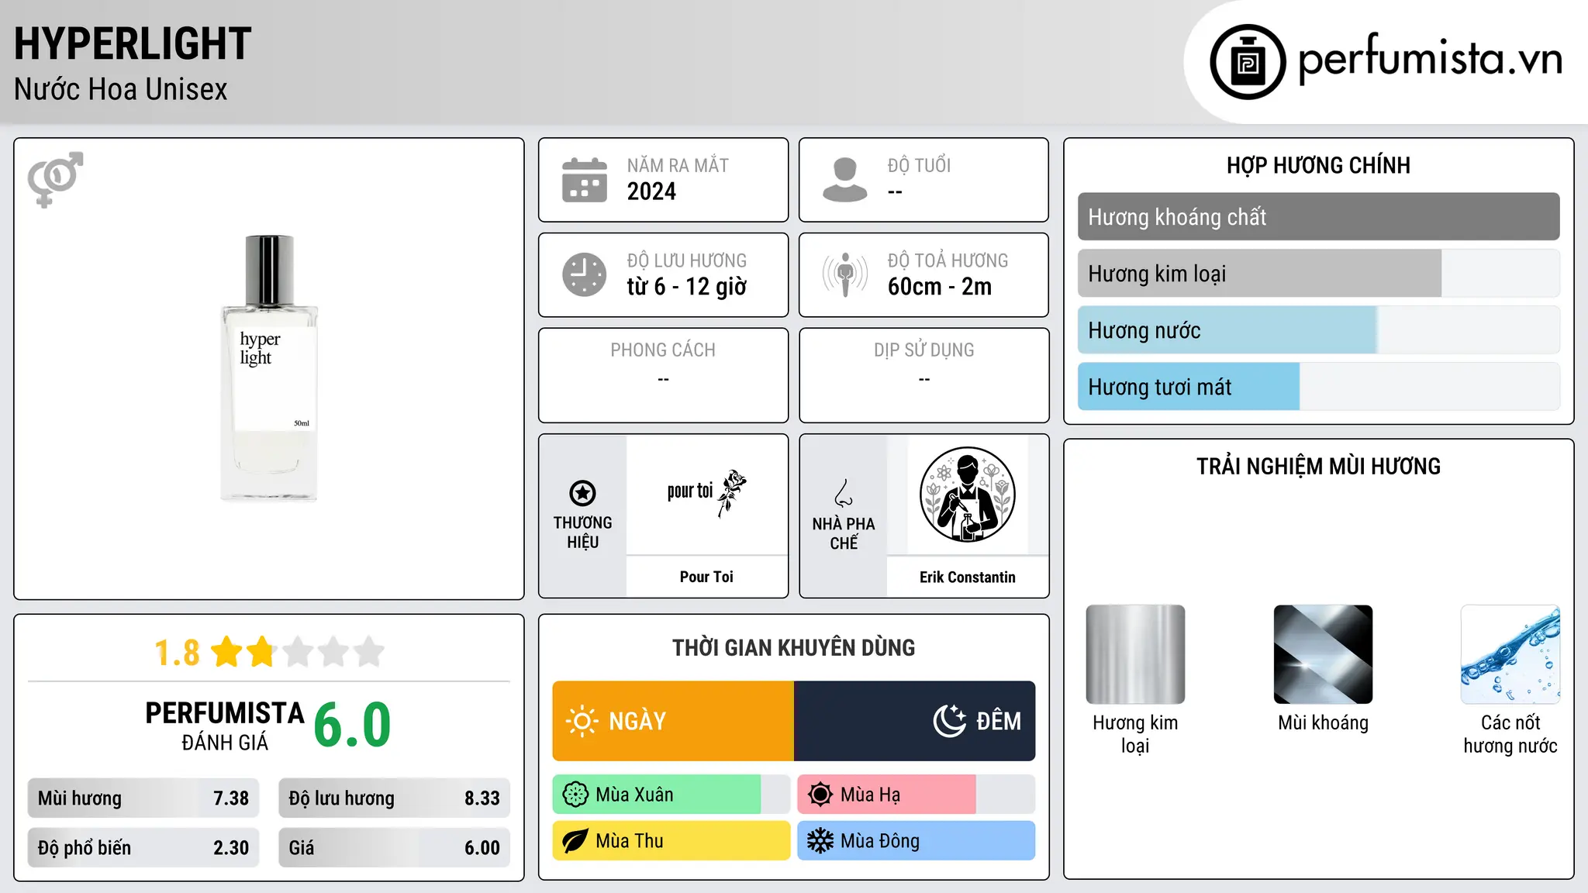Click the flower icon for Mùa Xuân

click(x=575, y=795)
